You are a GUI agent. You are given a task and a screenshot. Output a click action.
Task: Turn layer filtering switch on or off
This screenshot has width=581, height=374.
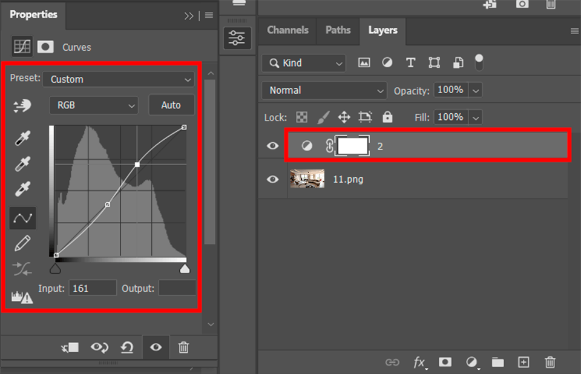point(479,62)
